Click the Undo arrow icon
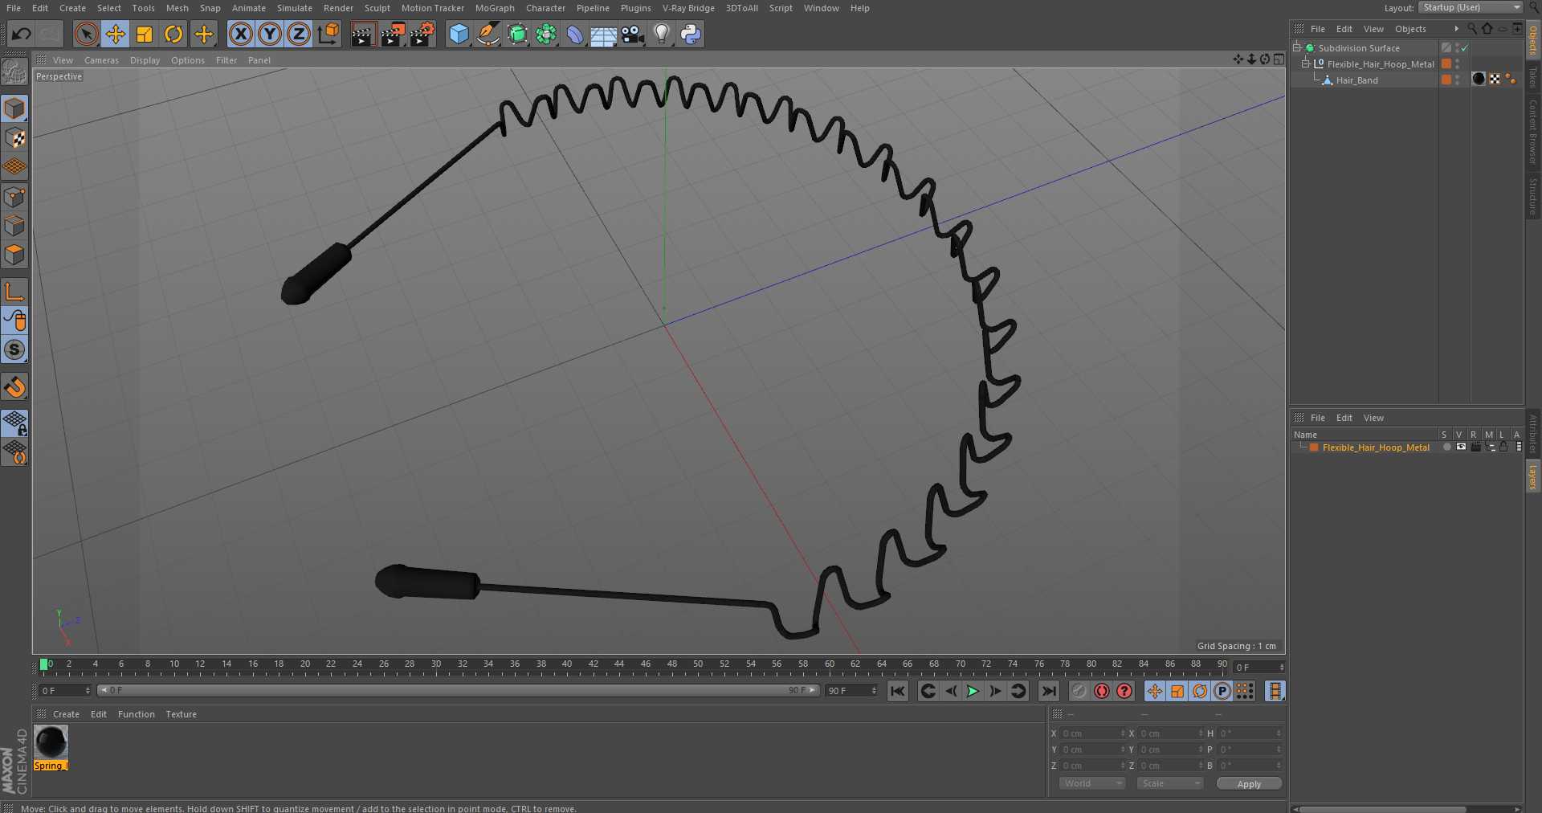 (x=22, y=34)
